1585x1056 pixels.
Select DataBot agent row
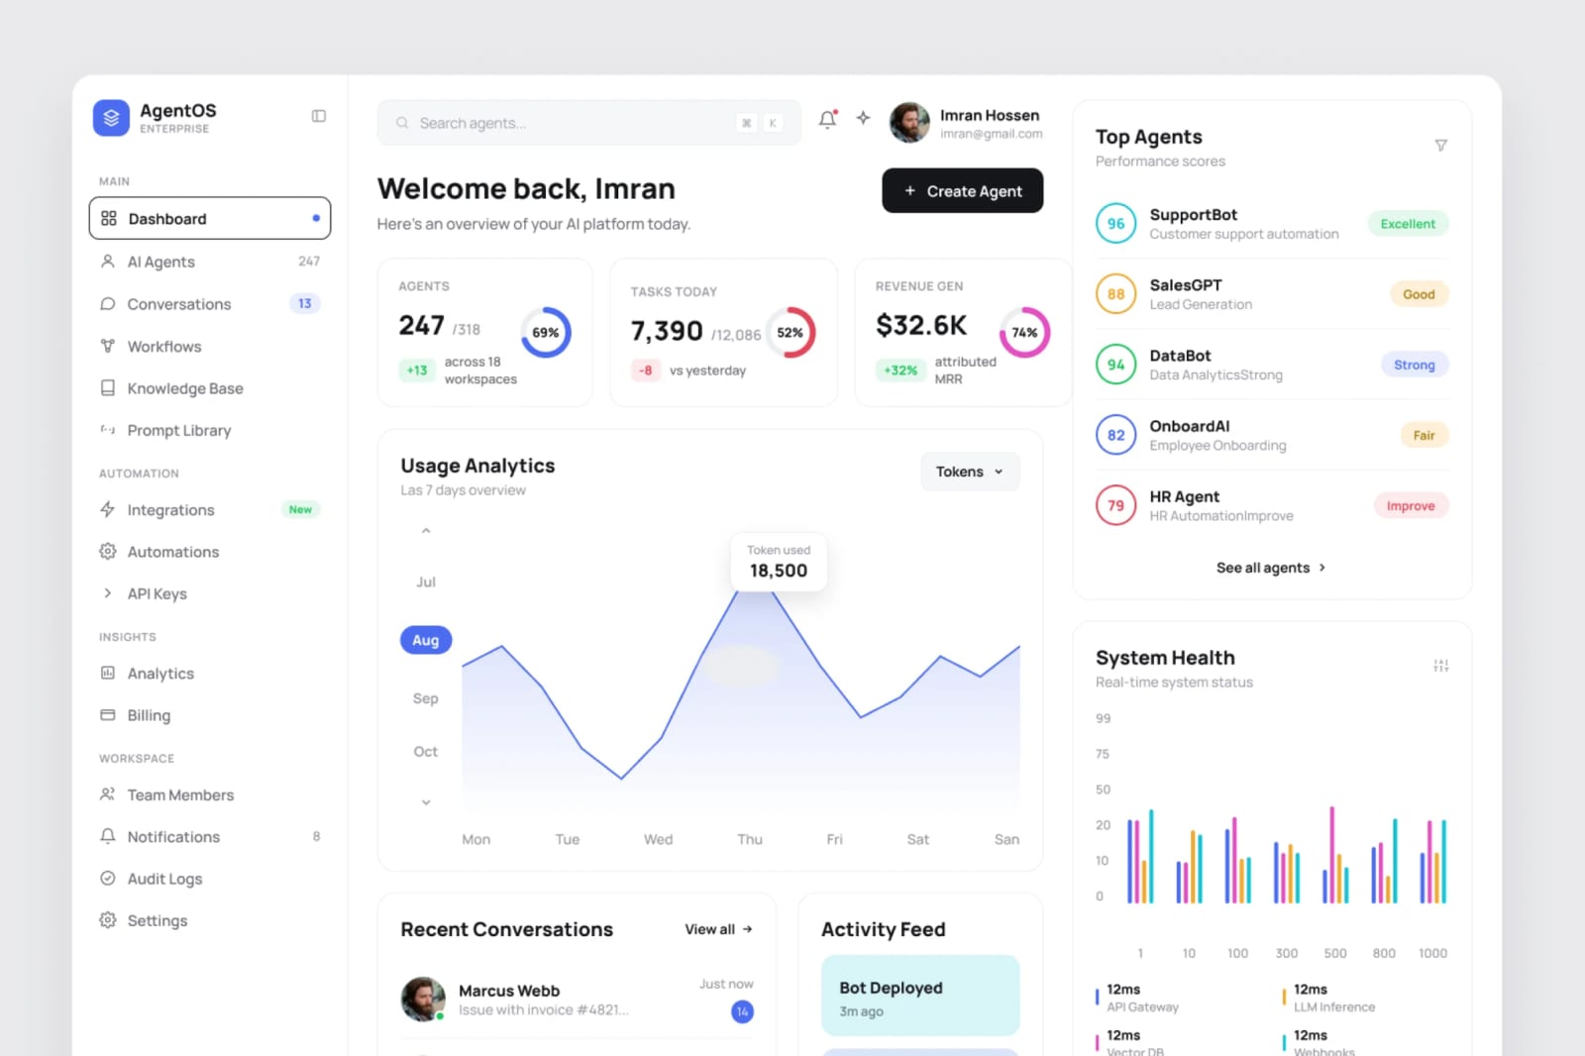pos(1272,365)
